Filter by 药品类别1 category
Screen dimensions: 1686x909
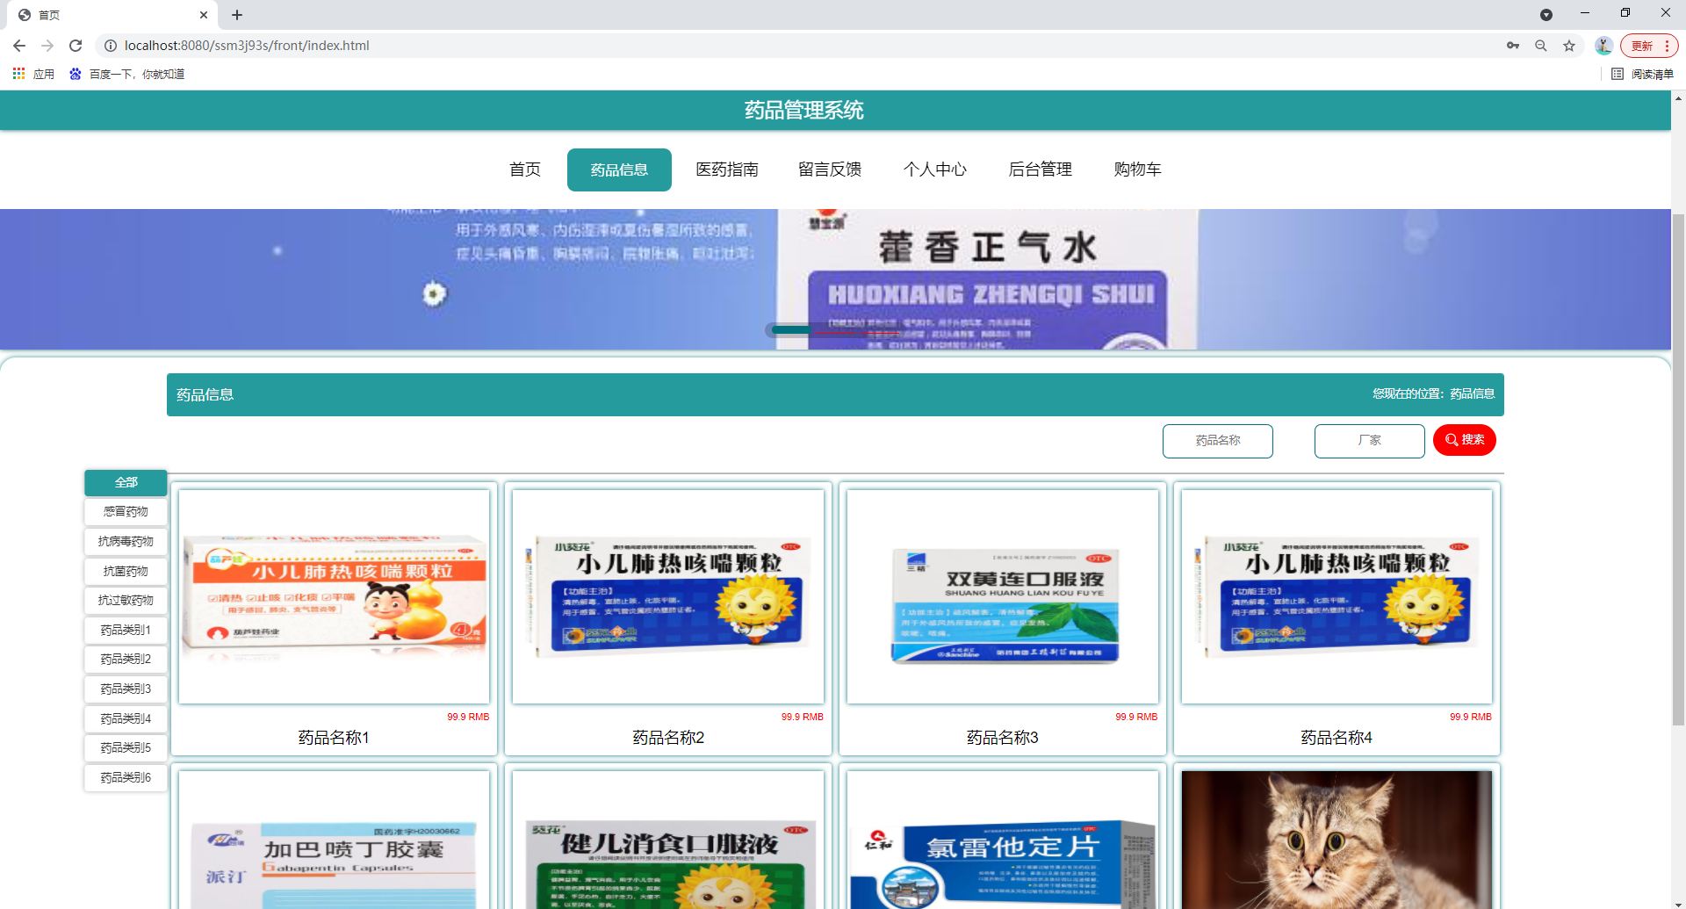pyautogui.click(x=126, y=630)
